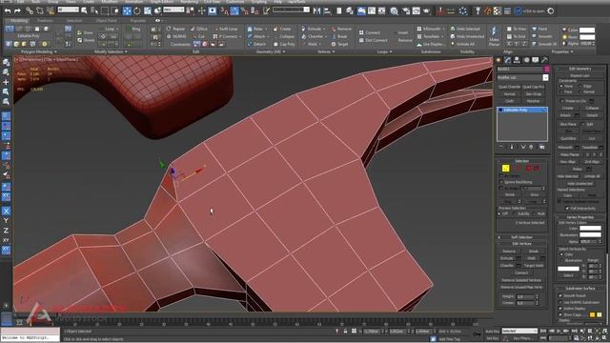The image size is (610, 343).
Task: Toggle the Split checkbox beside Slice Plane
Action: (582, 124)
